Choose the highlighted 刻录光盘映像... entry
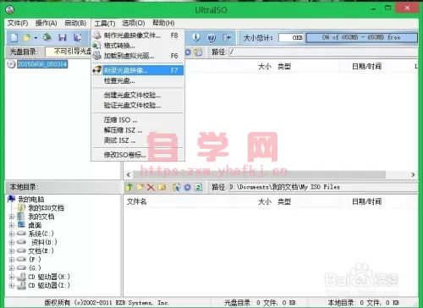This screenshot has height=308, width=423. [138, 70]
